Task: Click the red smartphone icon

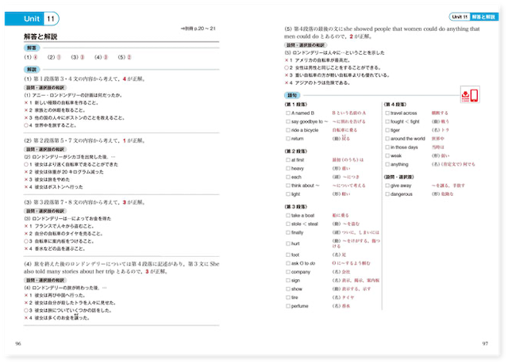Action: click(474, 95)
